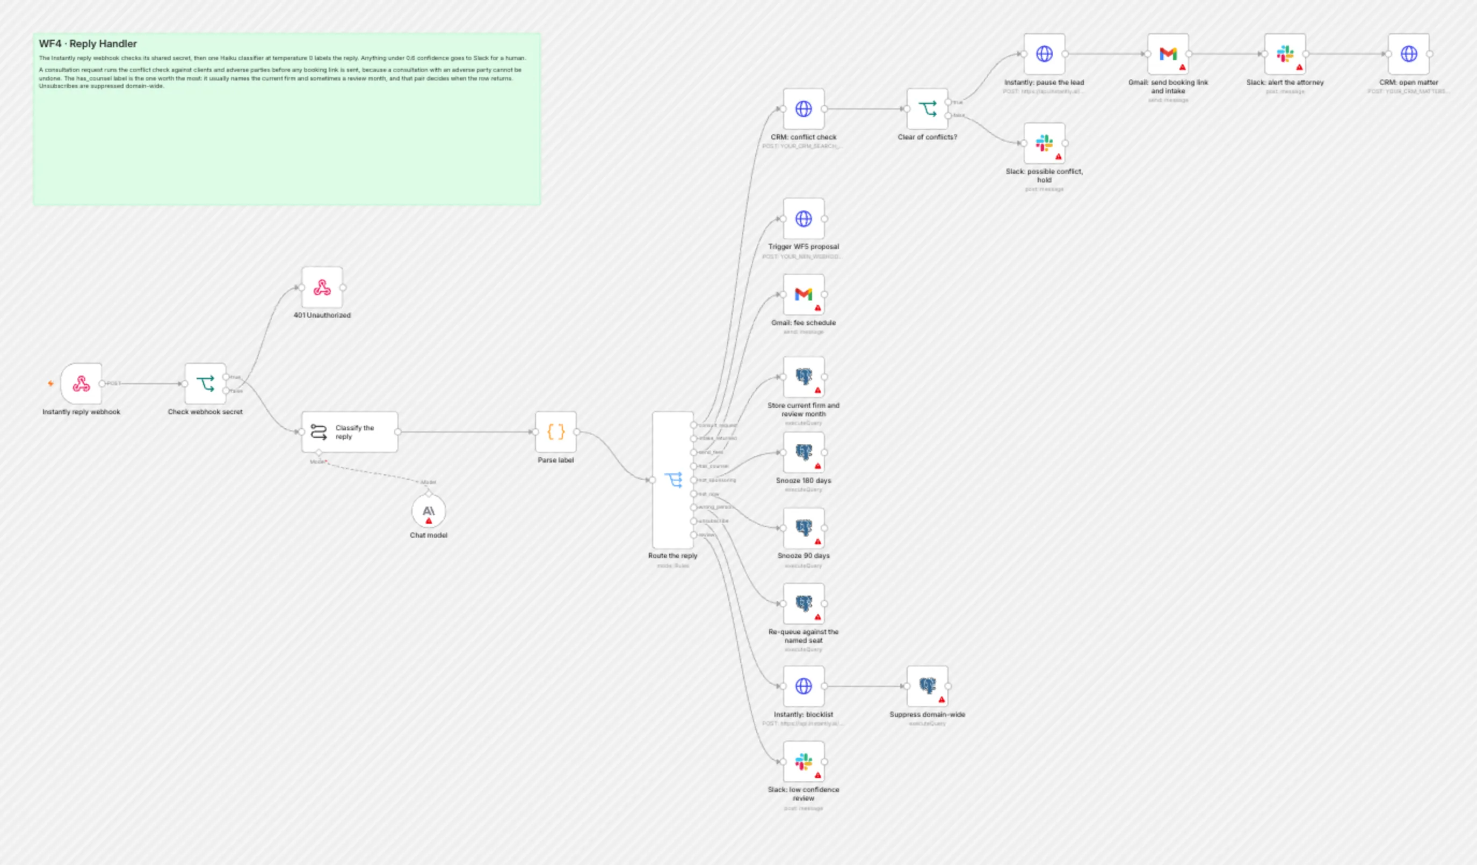Select the Snooze 180 days Postgres node
The image size is (1477, 865).
[x=803, y=452]
